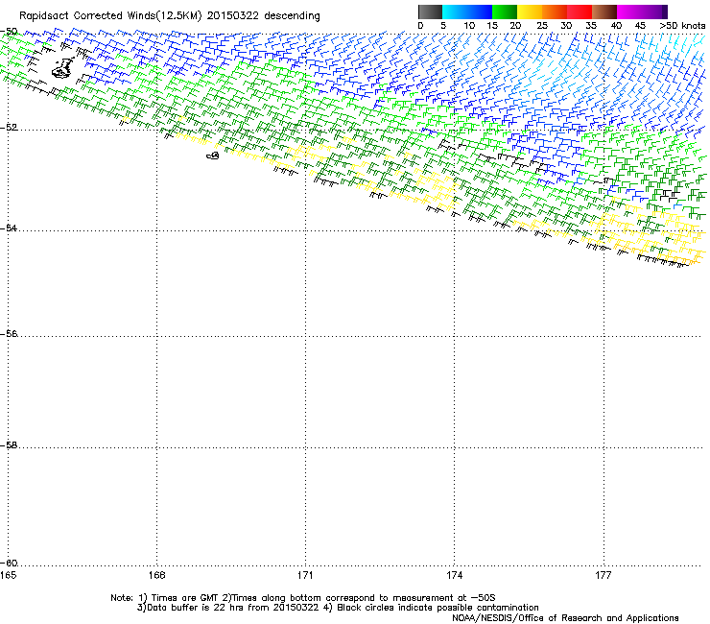Click the large island outline near -51 latitude
This screenshot has height=624, width=710.
pos(62,68)
